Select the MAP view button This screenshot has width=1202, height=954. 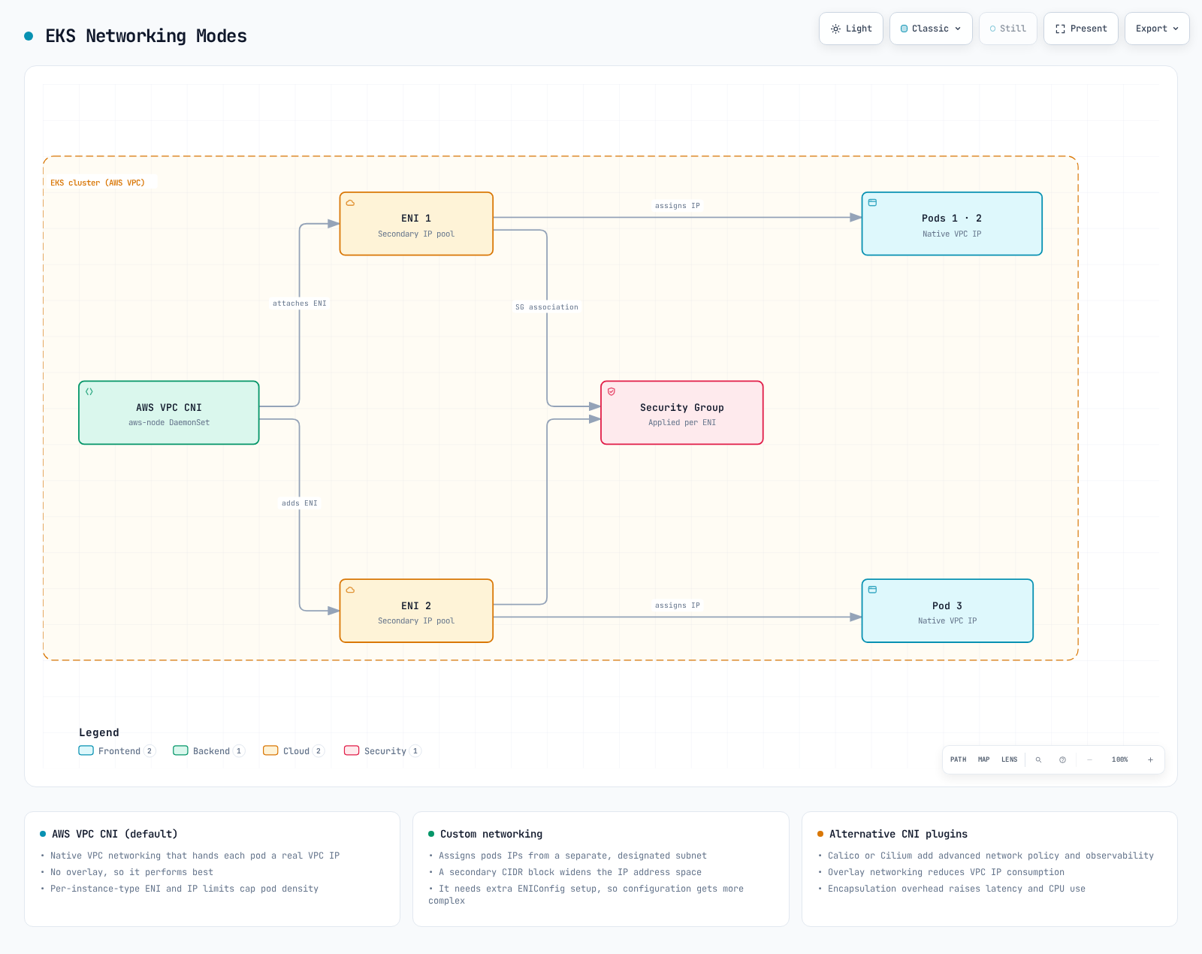tap(983, 759)
